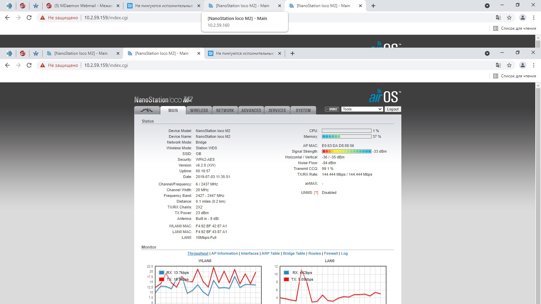This screenshot has height=304, width=541.
Task: Open the AP Information monitor link
Action: 225,253
